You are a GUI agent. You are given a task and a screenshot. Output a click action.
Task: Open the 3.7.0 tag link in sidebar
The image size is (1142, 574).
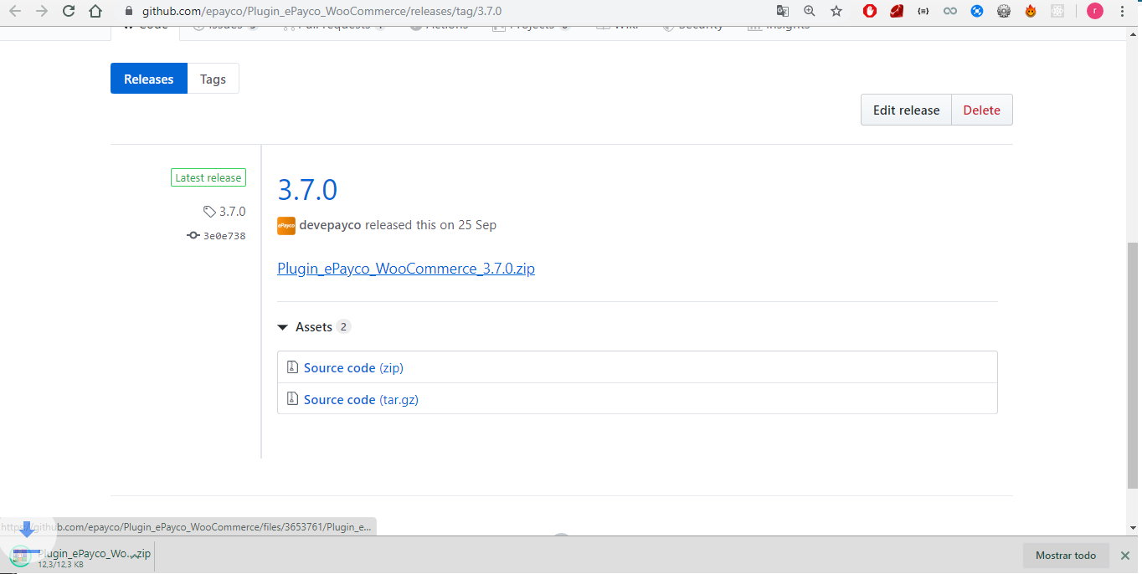pyautogui.click(x=232, y=212)
